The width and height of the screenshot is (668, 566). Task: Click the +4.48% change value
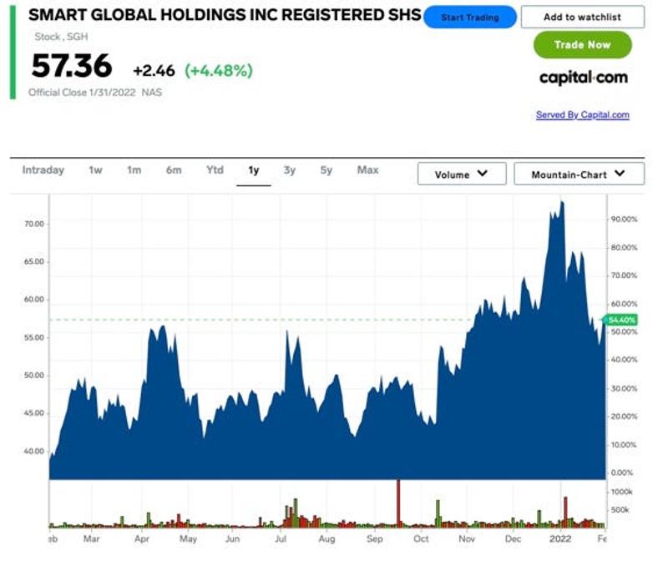click(219, 70)
